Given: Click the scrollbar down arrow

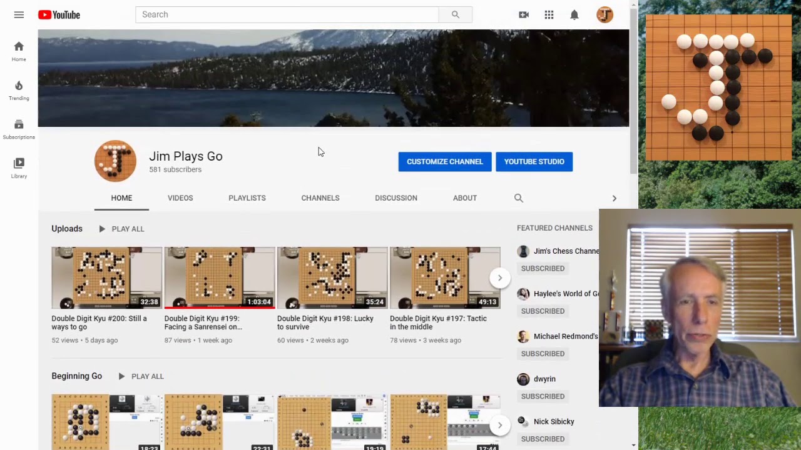Looking at the screenshot, I should point(634,445).
